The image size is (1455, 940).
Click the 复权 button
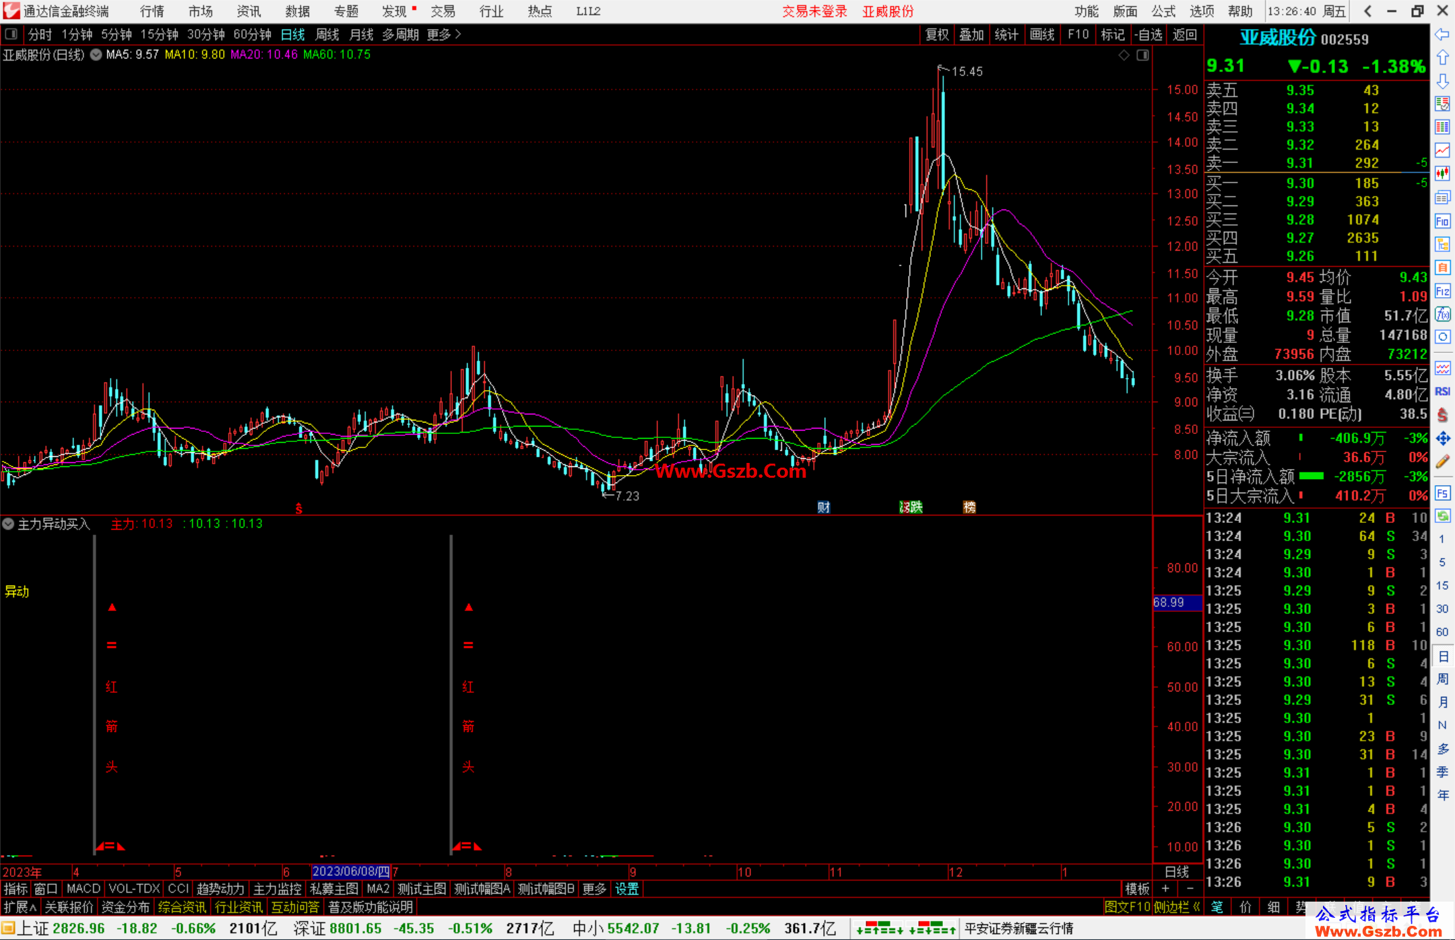point(936,34)
